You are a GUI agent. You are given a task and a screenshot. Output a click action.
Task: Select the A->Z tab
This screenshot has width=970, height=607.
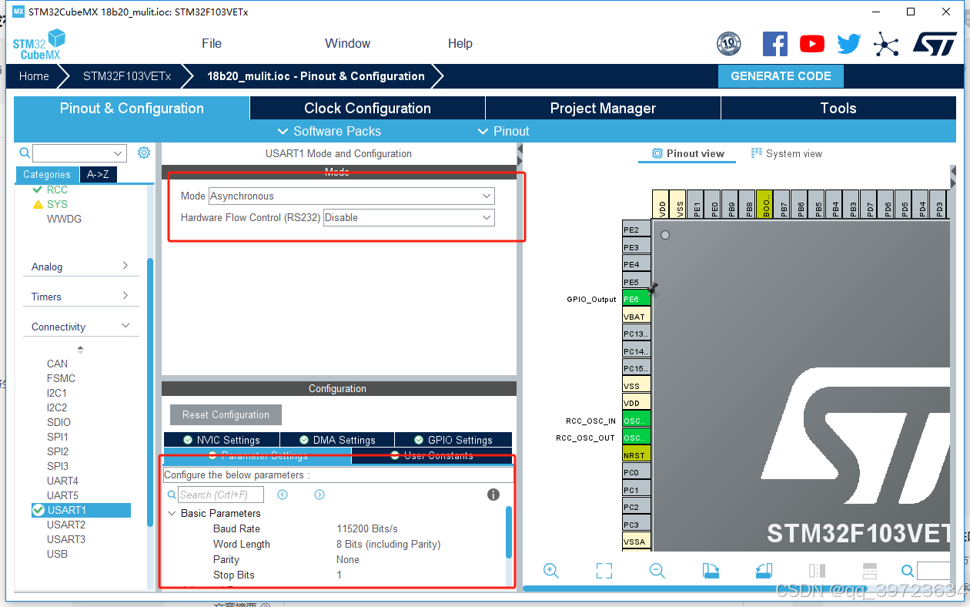(x=98, y=175)
